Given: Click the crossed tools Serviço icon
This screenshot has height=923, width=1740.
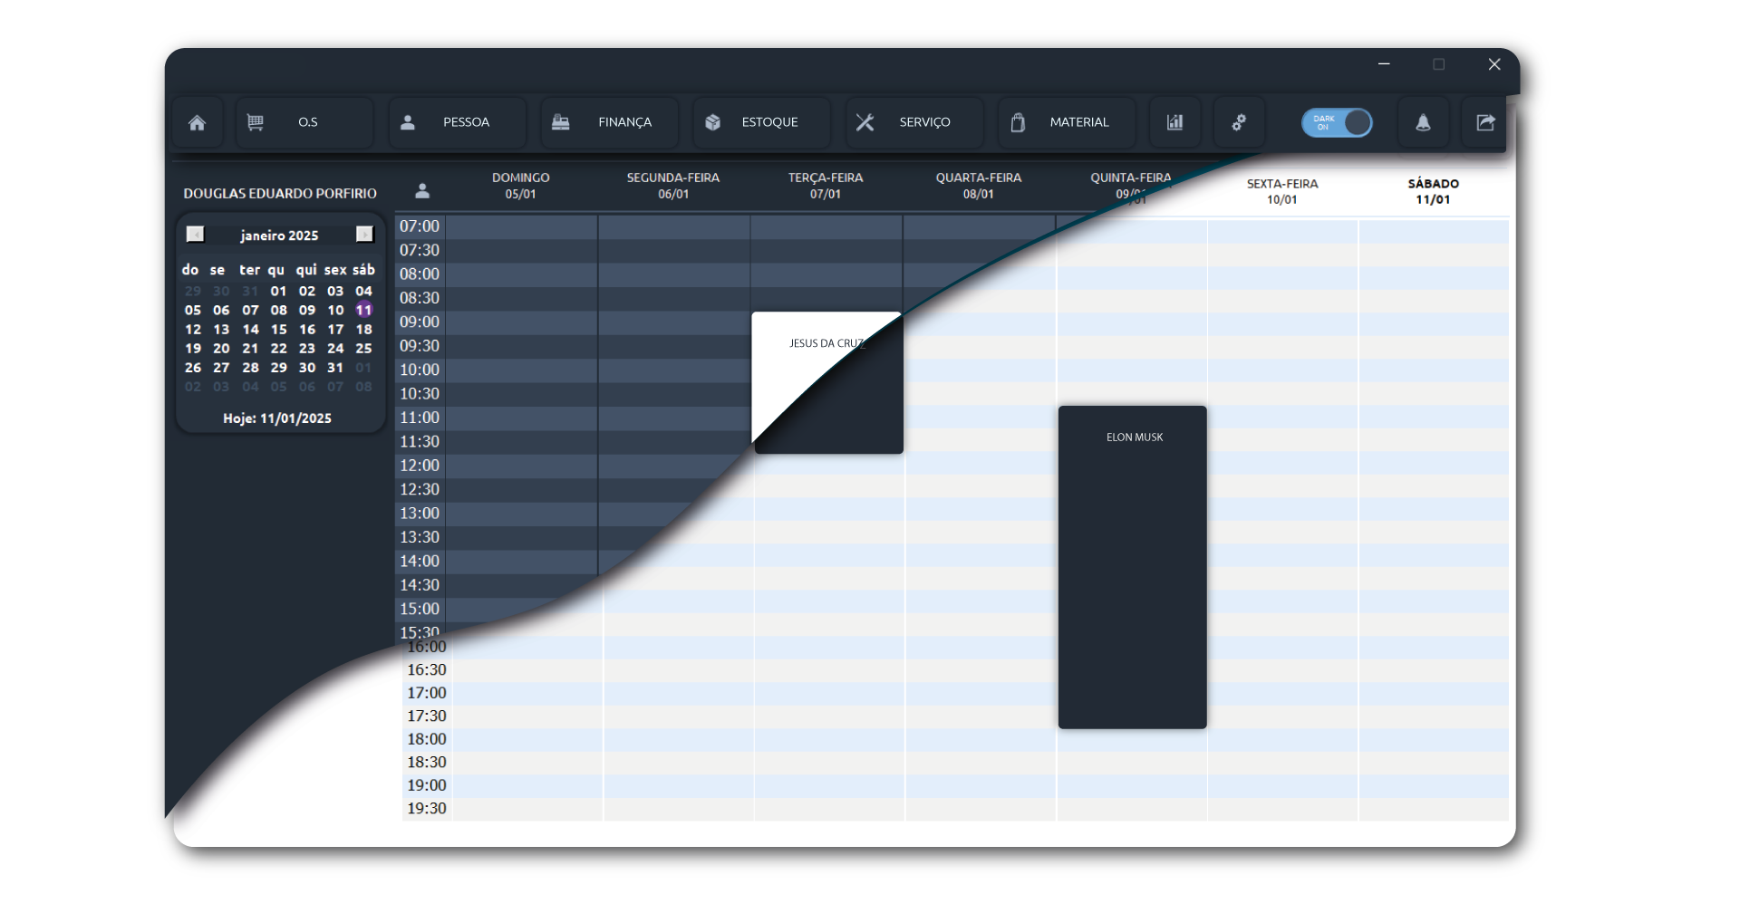Looking at the screenshot, I should tap(865, 122).
